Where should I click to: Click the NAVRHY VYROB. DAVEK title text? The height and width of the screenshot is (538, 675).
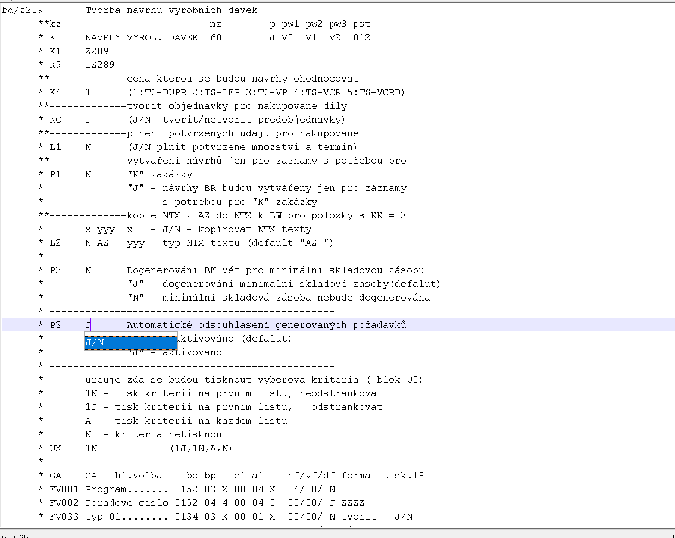tap(141, 37)
